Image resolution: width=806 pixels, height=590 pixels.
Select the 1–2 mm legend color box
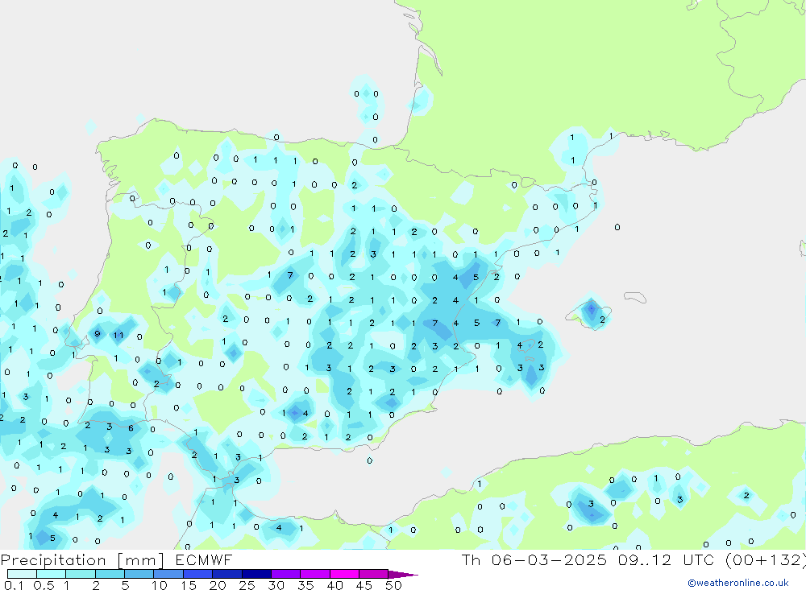pyautogui.click(x=80, y=574)
